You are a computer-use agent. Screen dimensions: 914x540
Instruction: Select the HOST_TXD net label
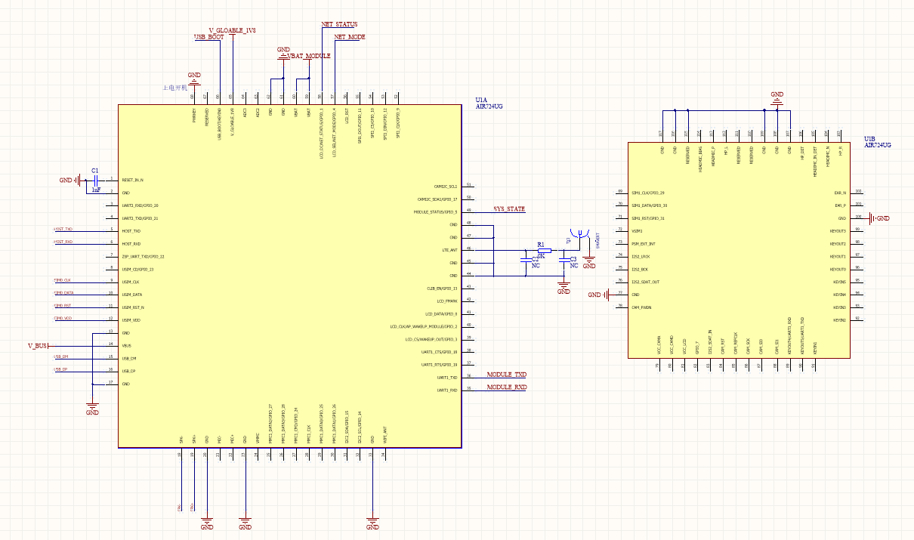tap(63, 229)
